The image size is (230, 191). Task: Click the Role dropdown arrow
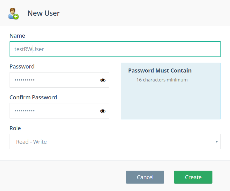[x=217, y=142]
